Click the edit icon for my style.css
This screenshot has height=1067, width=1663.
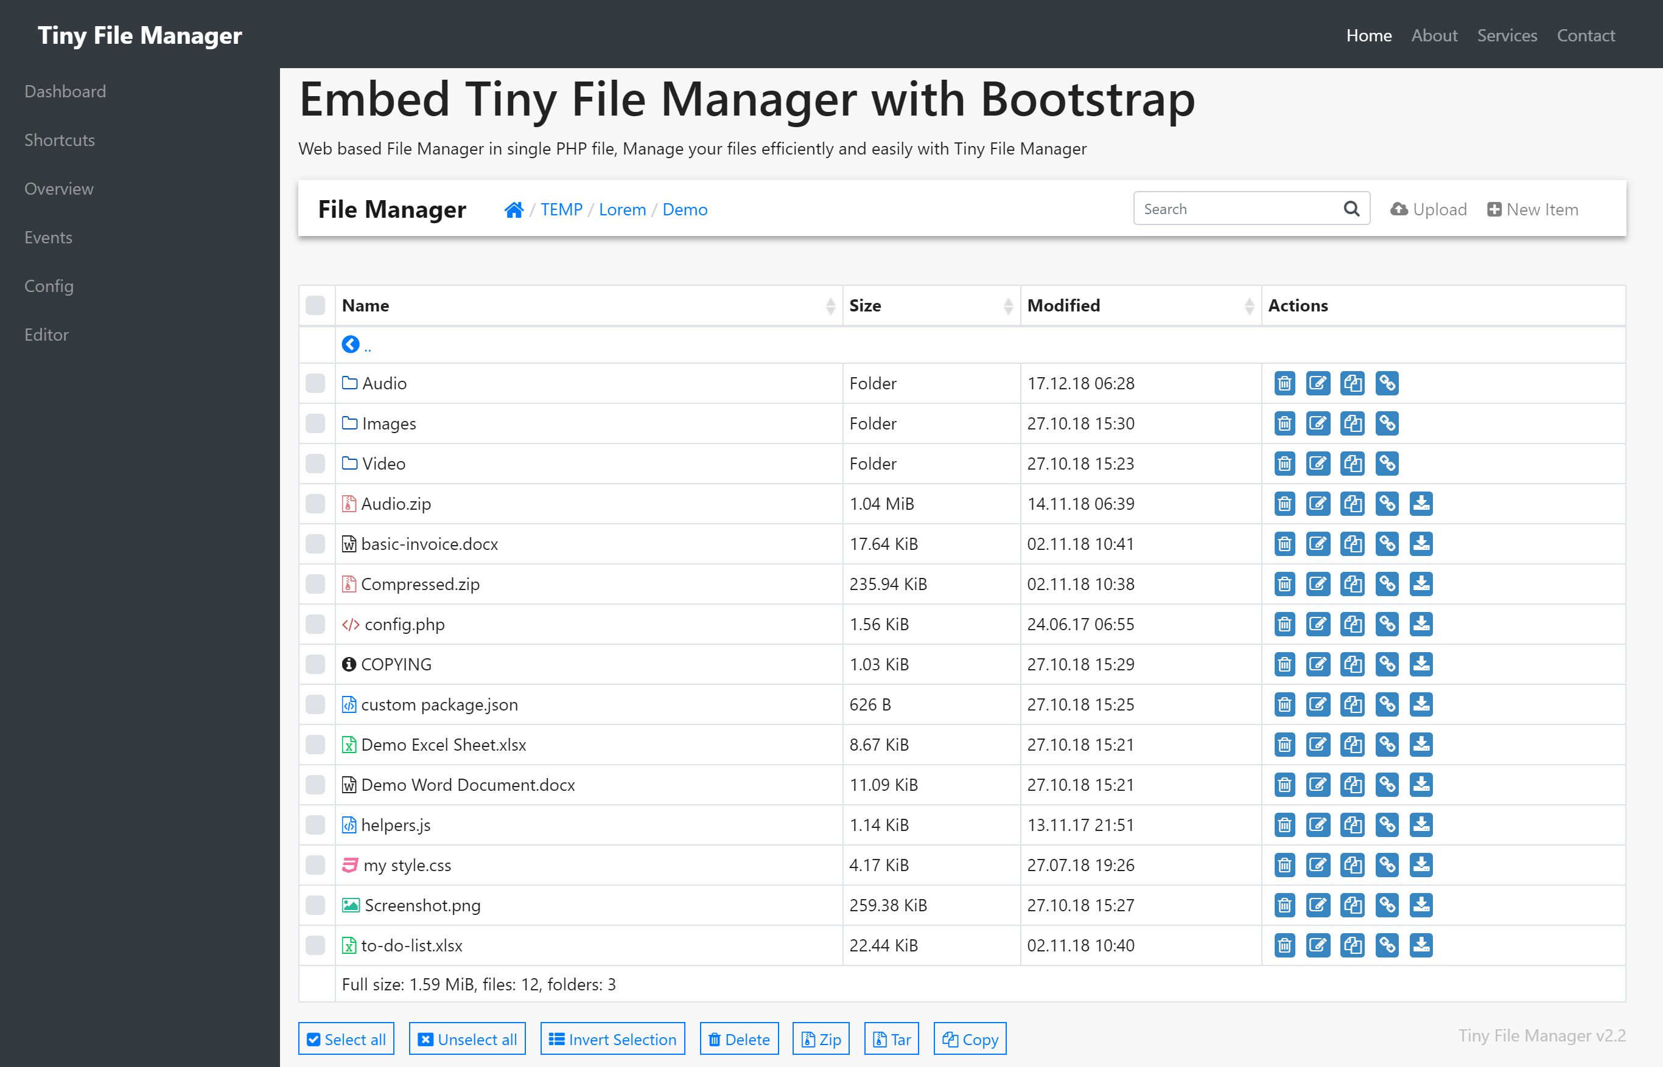[1317, 865]
